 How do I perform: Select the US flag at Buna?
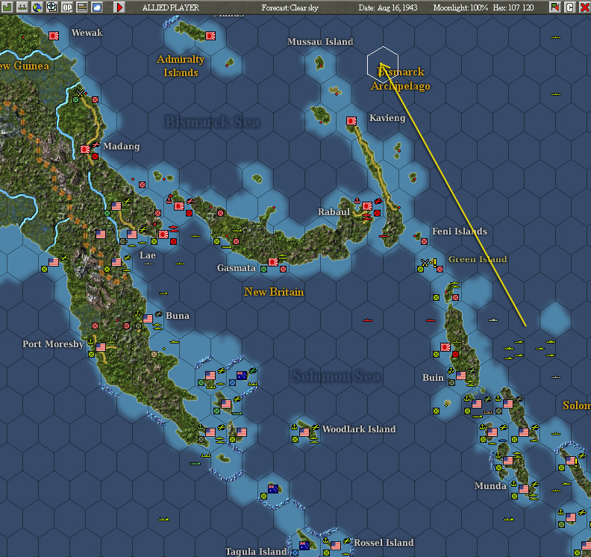coord(148,319)
